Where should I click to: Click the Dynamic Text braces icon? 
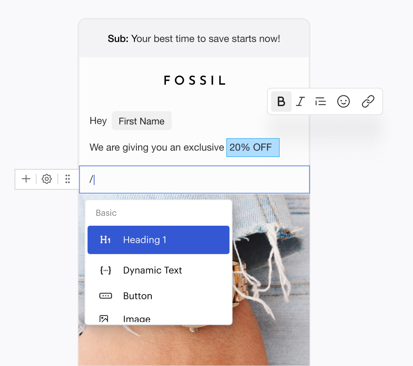(105, 270)
